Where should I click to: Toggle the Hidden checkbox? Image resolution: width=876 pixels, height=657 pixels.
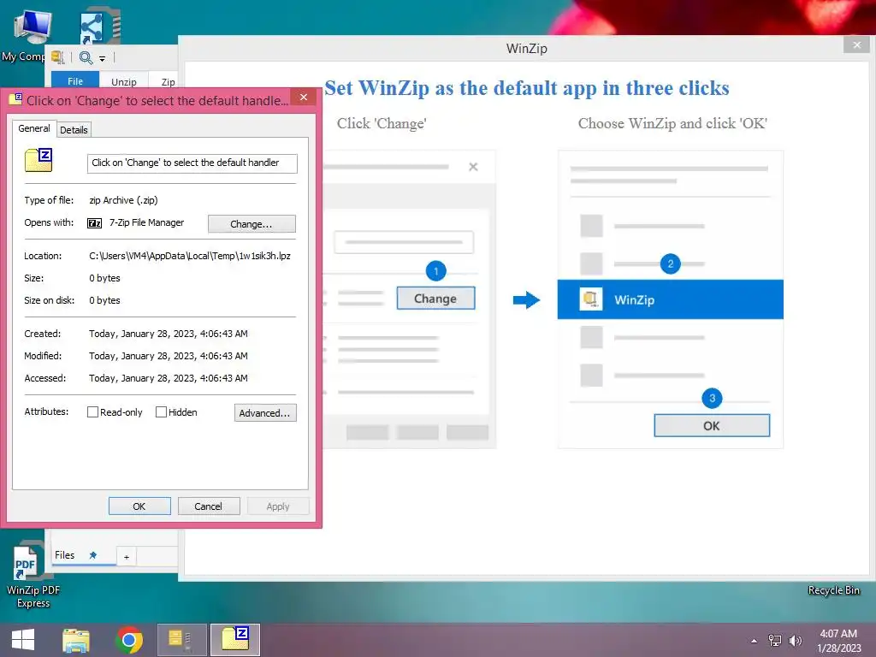pos(161,412)
